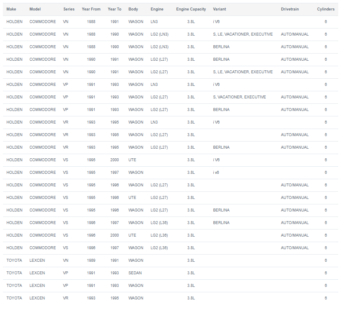Click the Variant column header
The image size is (342, 312).
[x=220, y=9]
